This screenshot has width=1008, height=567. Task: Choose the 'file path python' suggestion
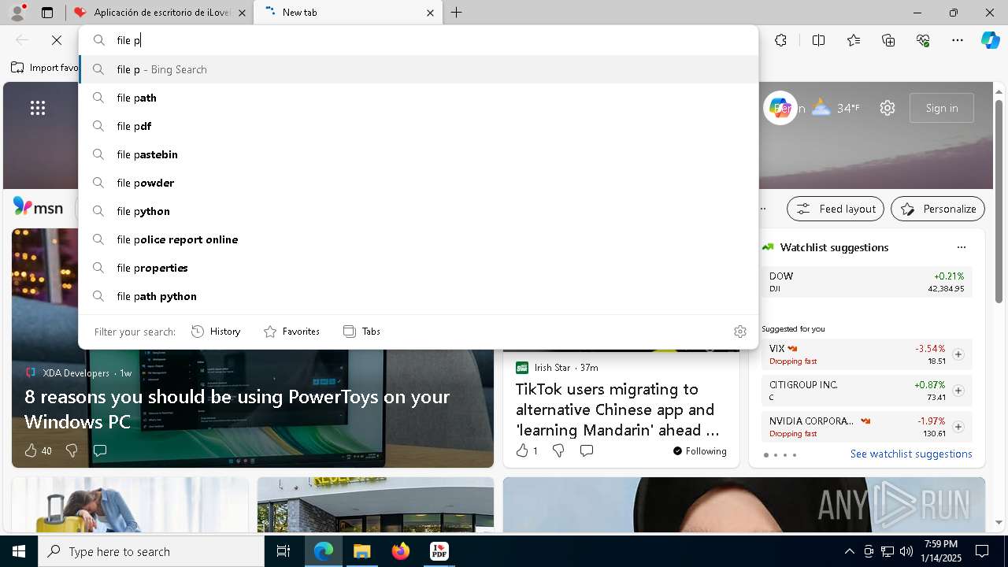point(419,296)
